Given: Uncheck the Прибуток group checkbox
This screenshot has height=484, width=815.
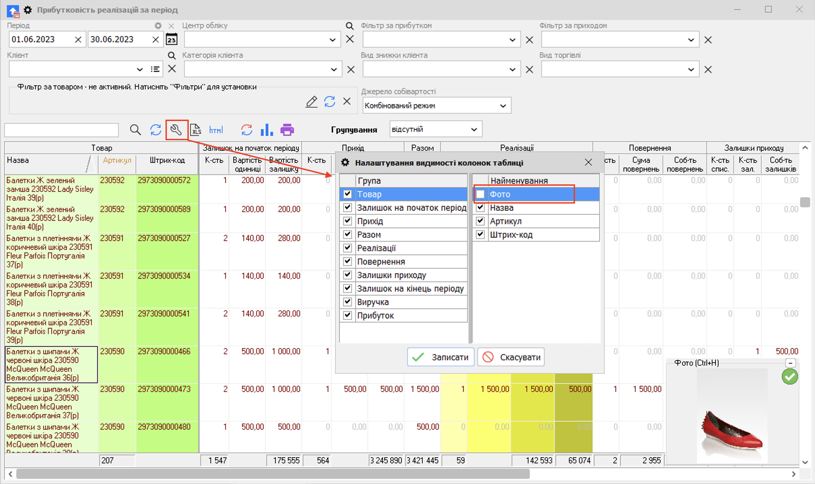Looking at the screenshot, I should click(348, 315).
